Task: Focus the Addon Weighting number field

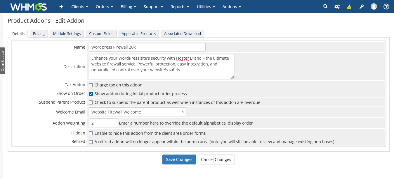Action: (x=103, y=123)
